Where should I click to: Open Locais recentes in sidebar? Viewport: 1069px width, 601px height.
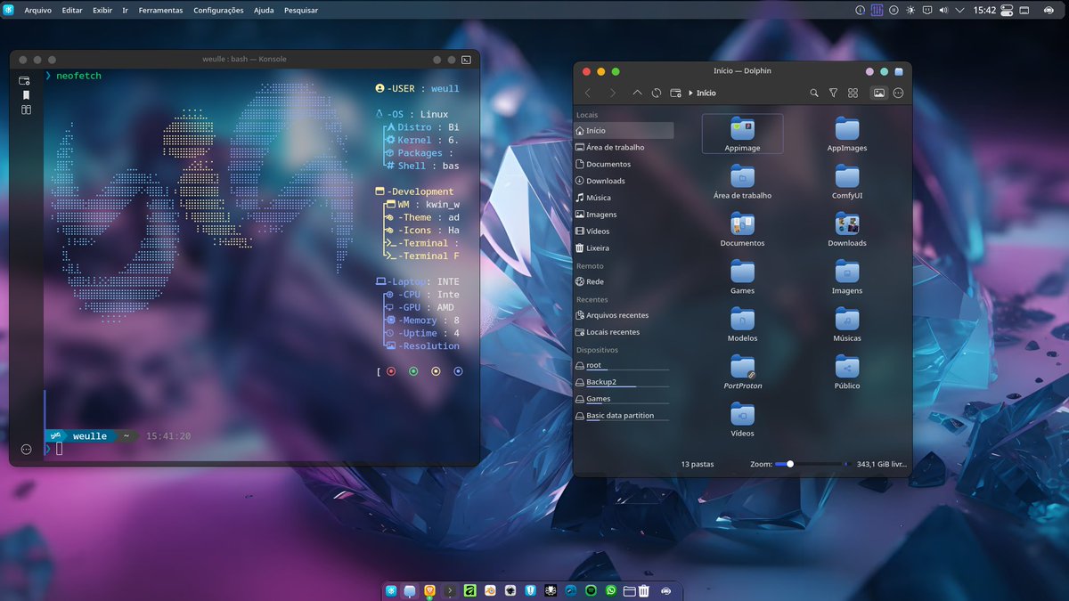[624, 332]
